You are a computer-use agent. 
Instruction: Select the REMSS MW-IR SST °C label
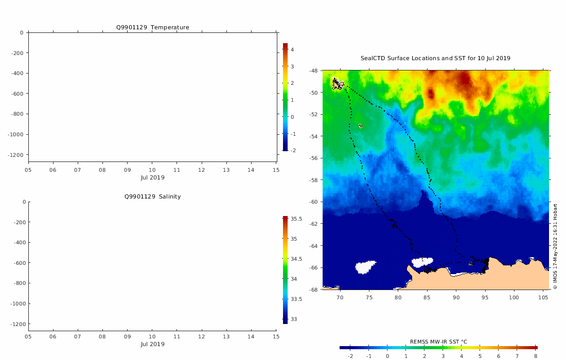click(x=438, y=341)
